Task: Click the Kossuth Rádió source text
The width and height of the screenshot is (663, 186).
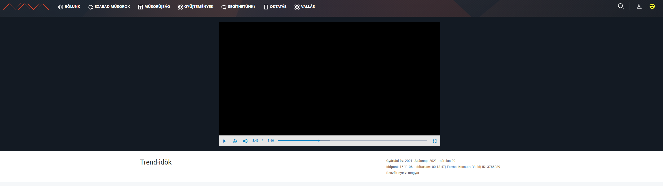Action: click(x=469, y=167)
